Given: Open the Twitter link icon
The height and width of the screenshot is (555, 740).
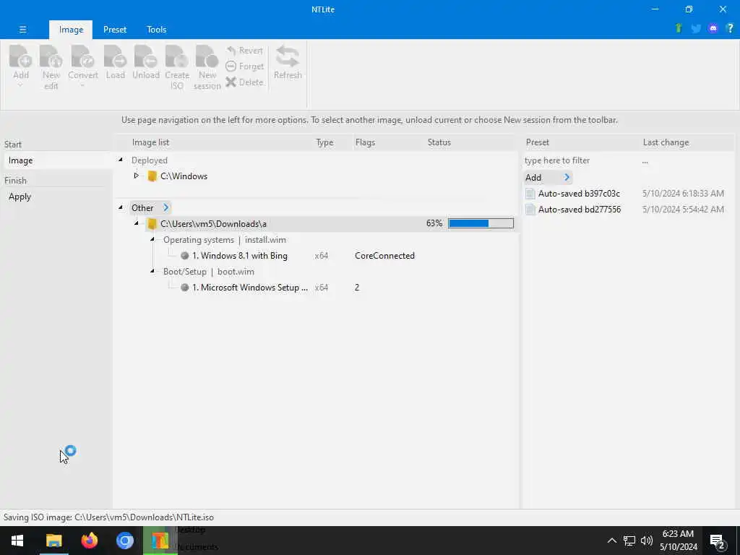Looking at the screenshot, I should pos(696,29).
